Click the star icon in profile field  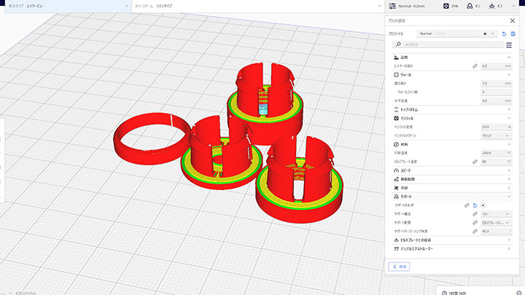tap(485, 34)
